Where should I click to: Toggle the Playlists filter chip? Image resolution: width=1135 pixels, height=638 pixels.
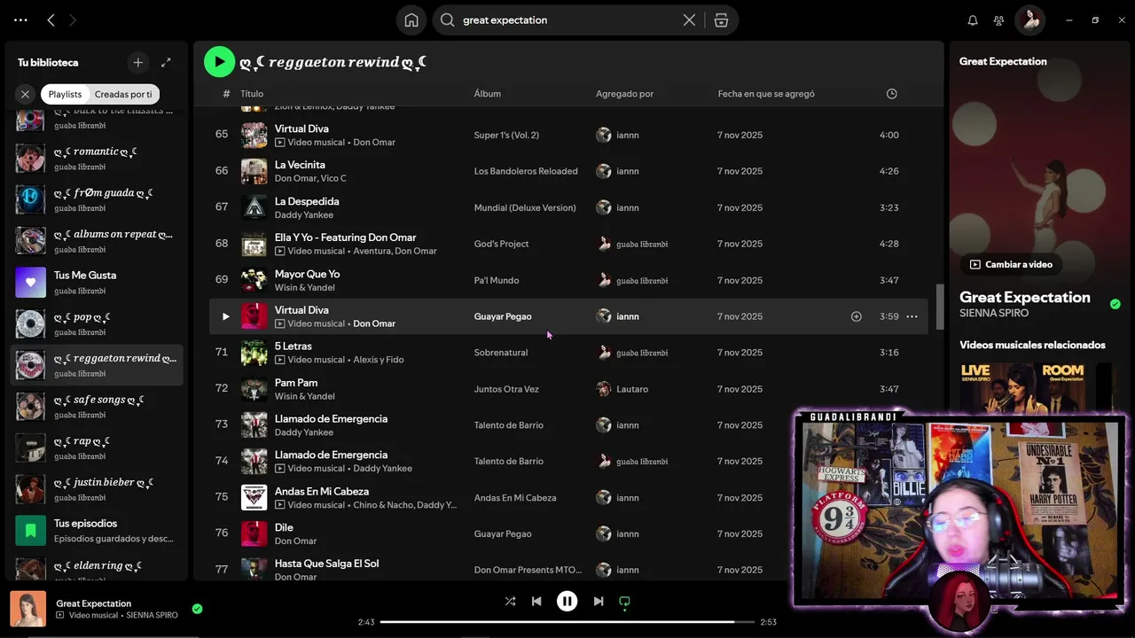click(x=65, y=94)
